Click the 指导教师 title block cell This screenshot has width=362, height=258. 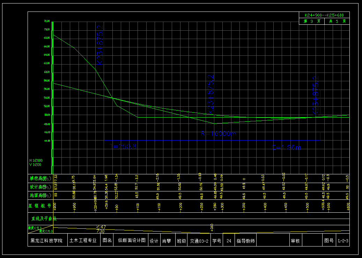(246, 241)
